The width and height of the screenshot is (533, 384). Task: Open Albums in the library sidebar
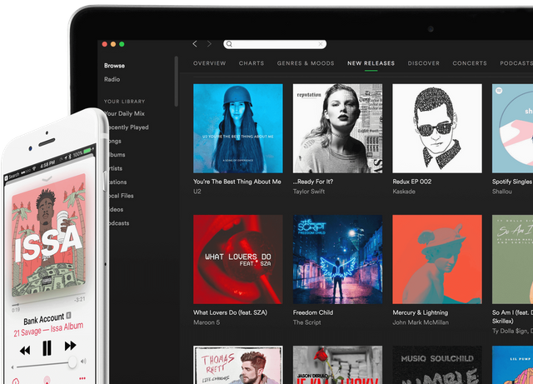tap(117, 155)
